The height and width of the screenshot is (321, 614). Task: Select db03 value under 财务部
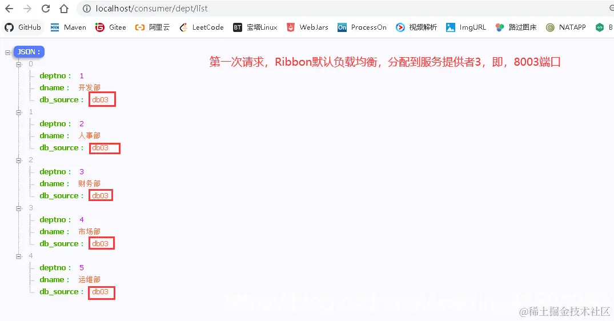click(x=101, y=196)
